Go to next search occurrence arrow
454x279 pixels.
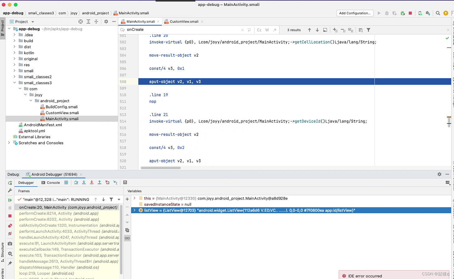(317, 30)
